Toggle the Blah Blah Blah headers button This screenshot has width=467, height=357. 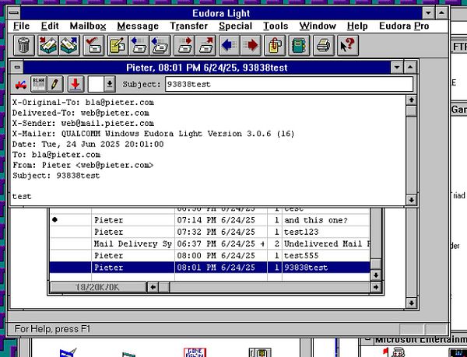pos(38,84)
